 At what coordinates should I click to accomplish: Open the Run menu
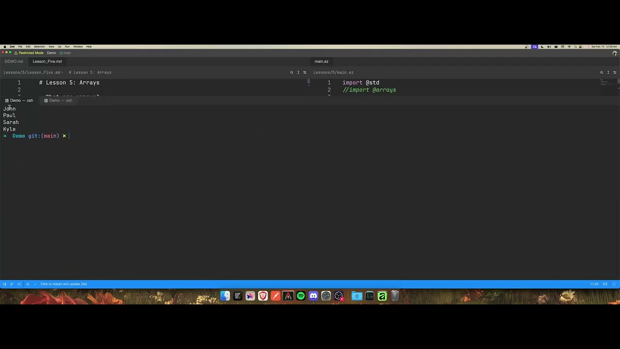coord(67,47)
